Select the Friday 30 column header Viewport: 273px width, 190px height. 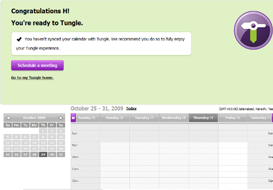coord(233,118)
